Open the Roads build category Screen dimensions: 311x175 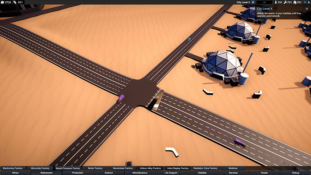[264, 173]
